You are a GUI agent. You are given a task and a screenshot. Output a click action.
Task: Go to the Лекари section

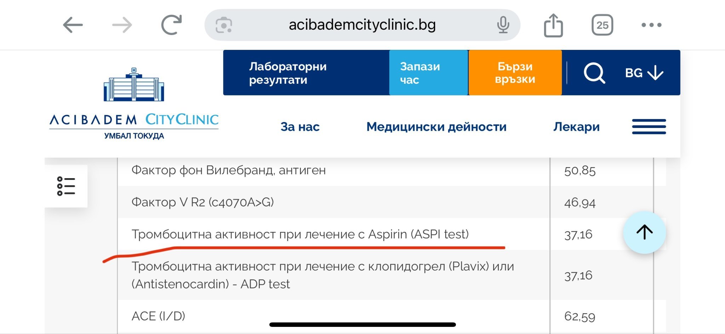coord(576,127)
